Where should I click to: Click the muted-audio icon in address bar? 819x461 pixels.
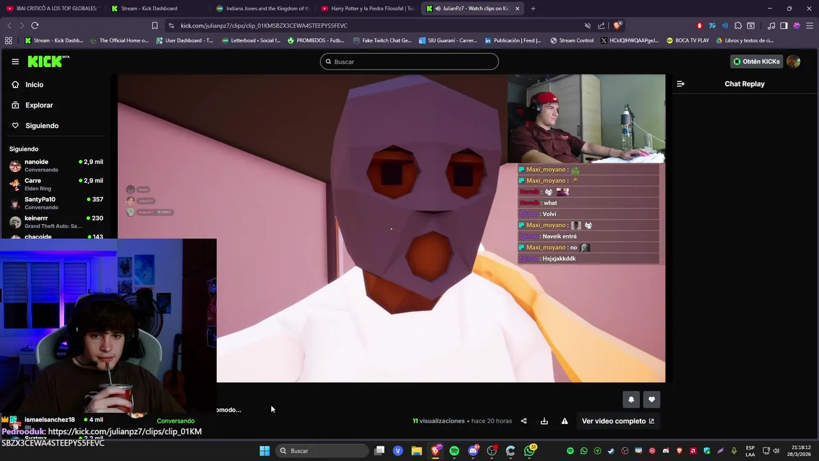point(587,26)
